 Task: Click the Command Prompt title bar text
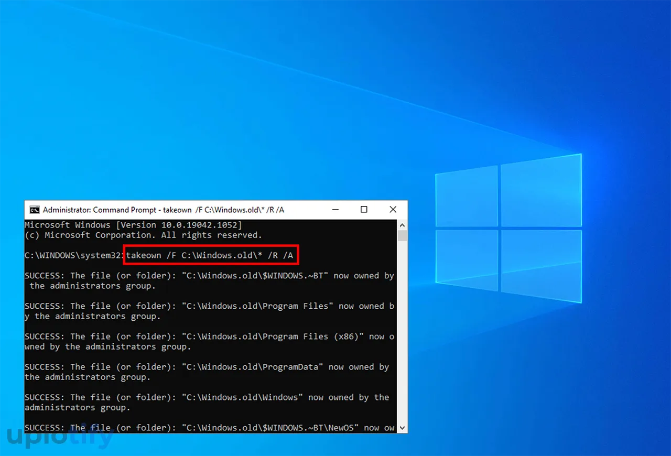coord(164,210)
